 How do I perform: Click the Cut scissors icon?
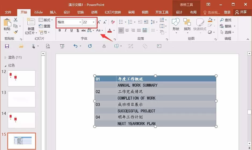click(x=16, y=20)
